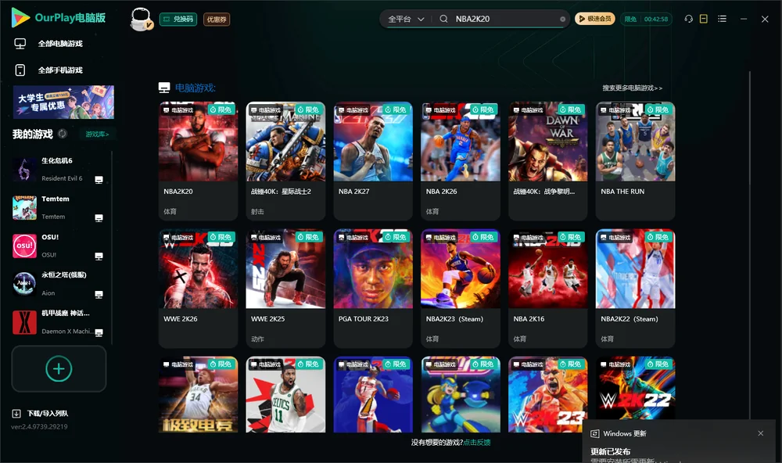Click the 限免 badge on NBA2K20 card
This screenshot has height=463, width=782.
click(x=221, y=109)
